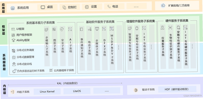This screenshot has width=203, height=99.
Task: Click the icon above 穿戴专有硬件服务子系统
Action: tap(178, 27)
